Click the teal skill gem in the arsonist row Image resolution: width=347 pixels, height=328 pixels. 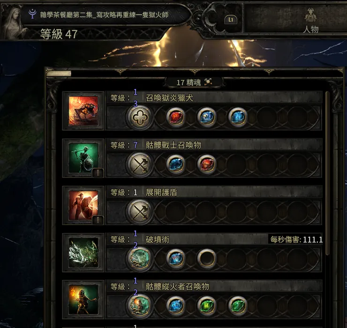pos(140,306)
